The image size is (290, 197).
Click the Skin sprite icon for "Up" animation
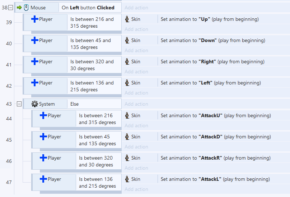tap(127, 19)
